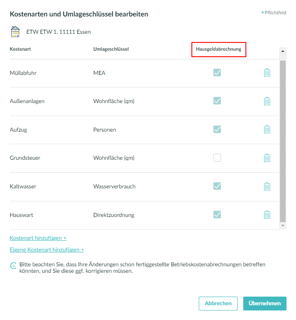Click the vertical scrollbar thumb of the table
Image resolution: width=296 pixels, height=320 pixels.
pos(283,141)
